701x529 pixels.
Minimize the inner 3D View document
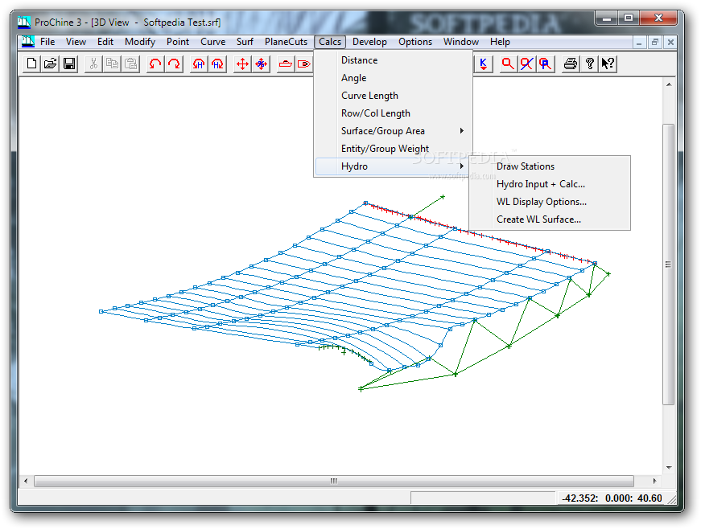pos(639,43)
